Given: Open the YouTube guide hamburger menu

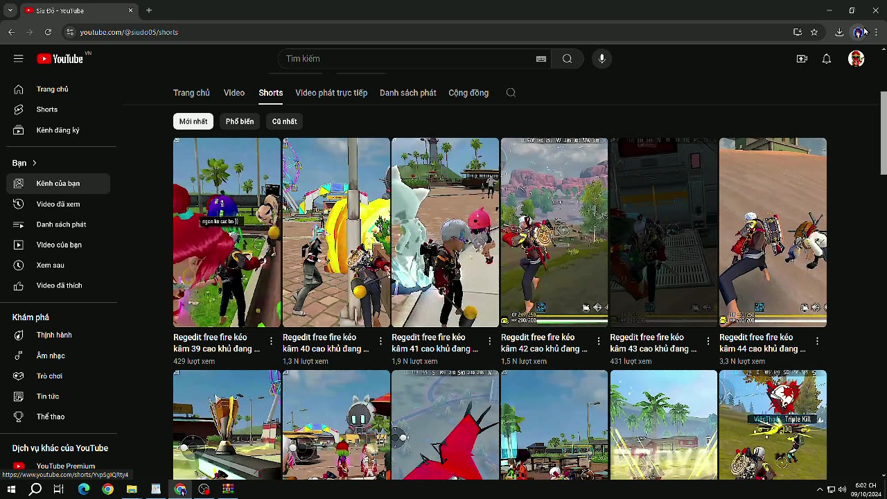Looking at the screenshot, I should point(19,59).
